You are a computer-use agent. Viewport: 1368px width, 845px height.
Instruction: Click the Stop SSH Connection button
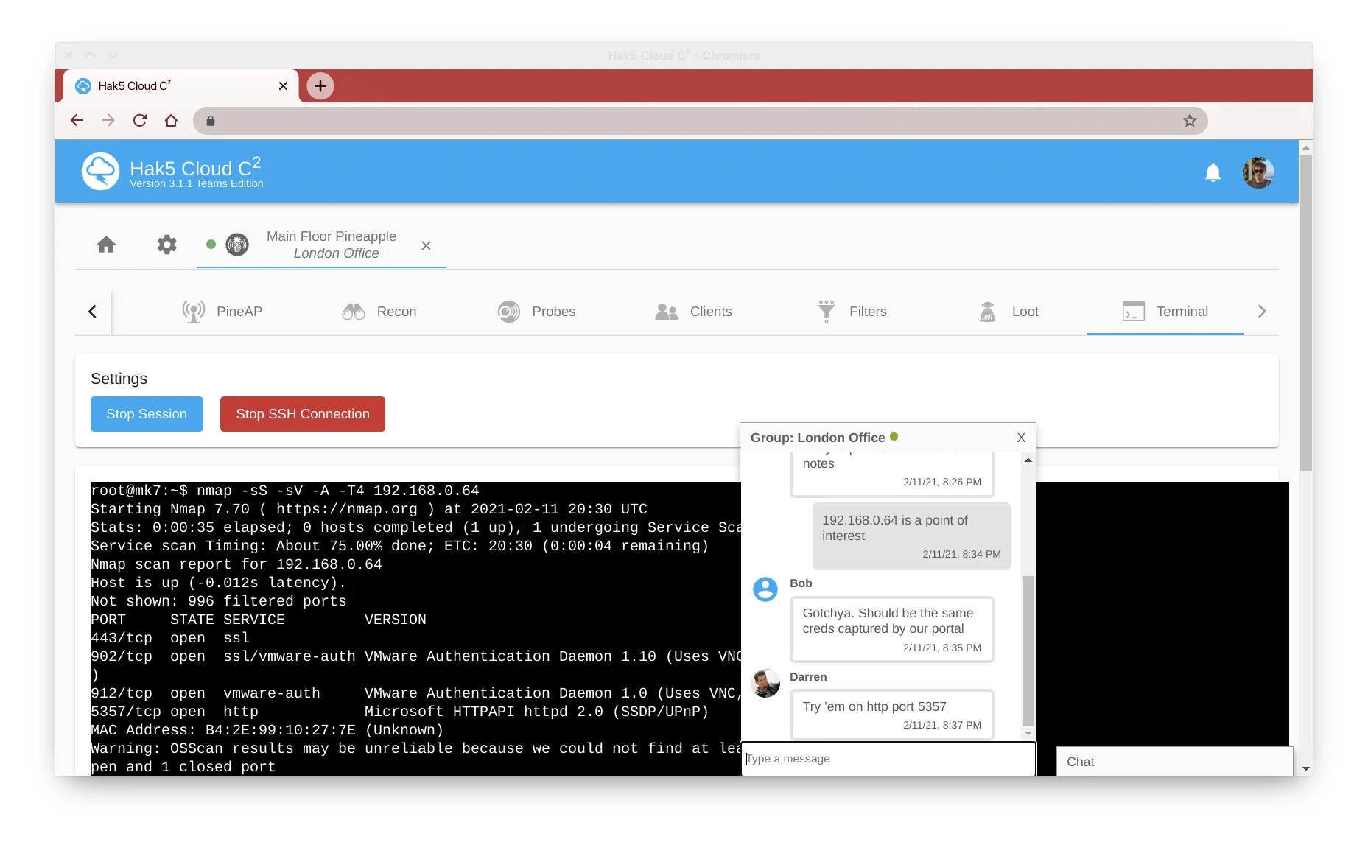click(x=302, y=414)
